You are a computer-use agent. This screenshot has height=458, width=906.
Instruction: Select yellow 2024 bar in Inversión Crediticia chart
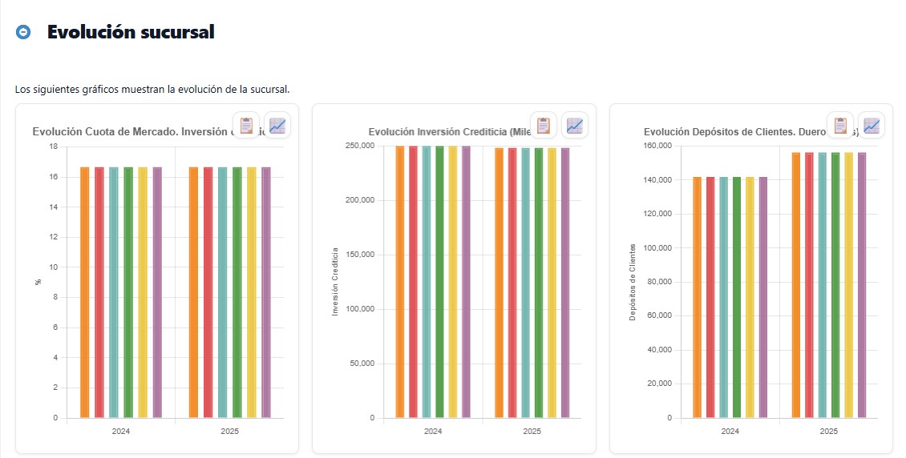coord(453,282)
